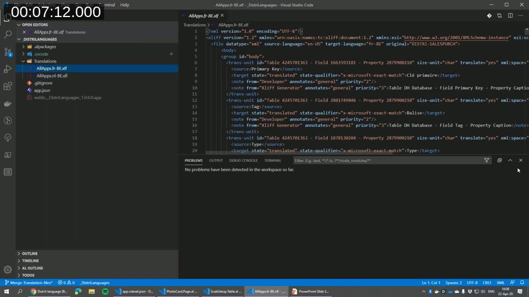Switch to the Debug Console tab
This screenshot has width=529, height=297.
point(243,160)
